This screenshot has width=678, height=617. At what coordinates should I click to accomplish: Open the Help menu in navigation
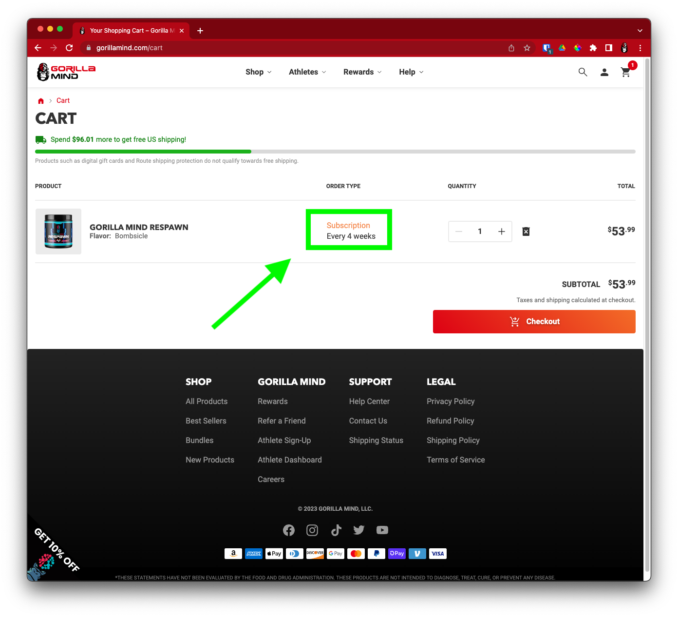pos(411,72)
